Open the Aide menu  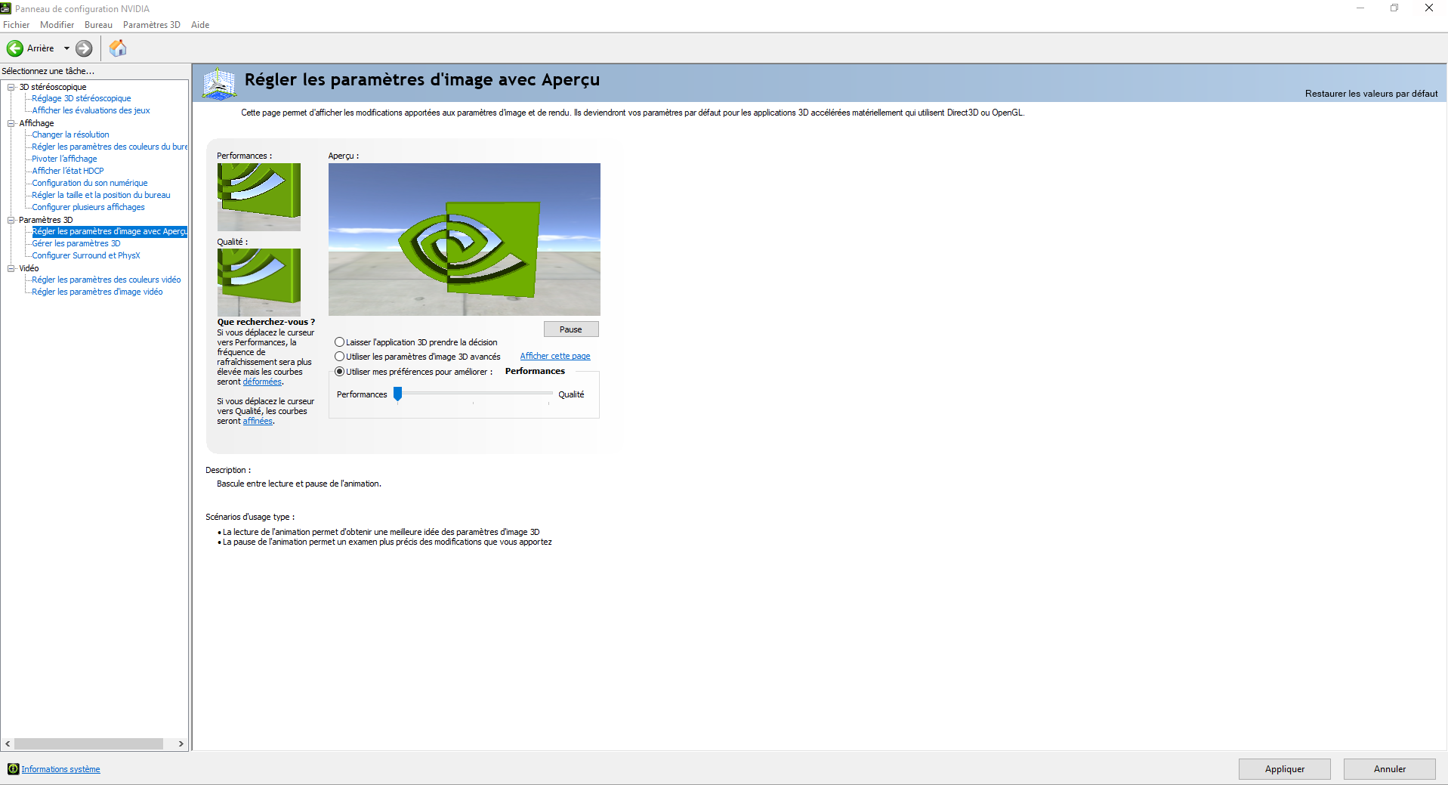[200, 25]
